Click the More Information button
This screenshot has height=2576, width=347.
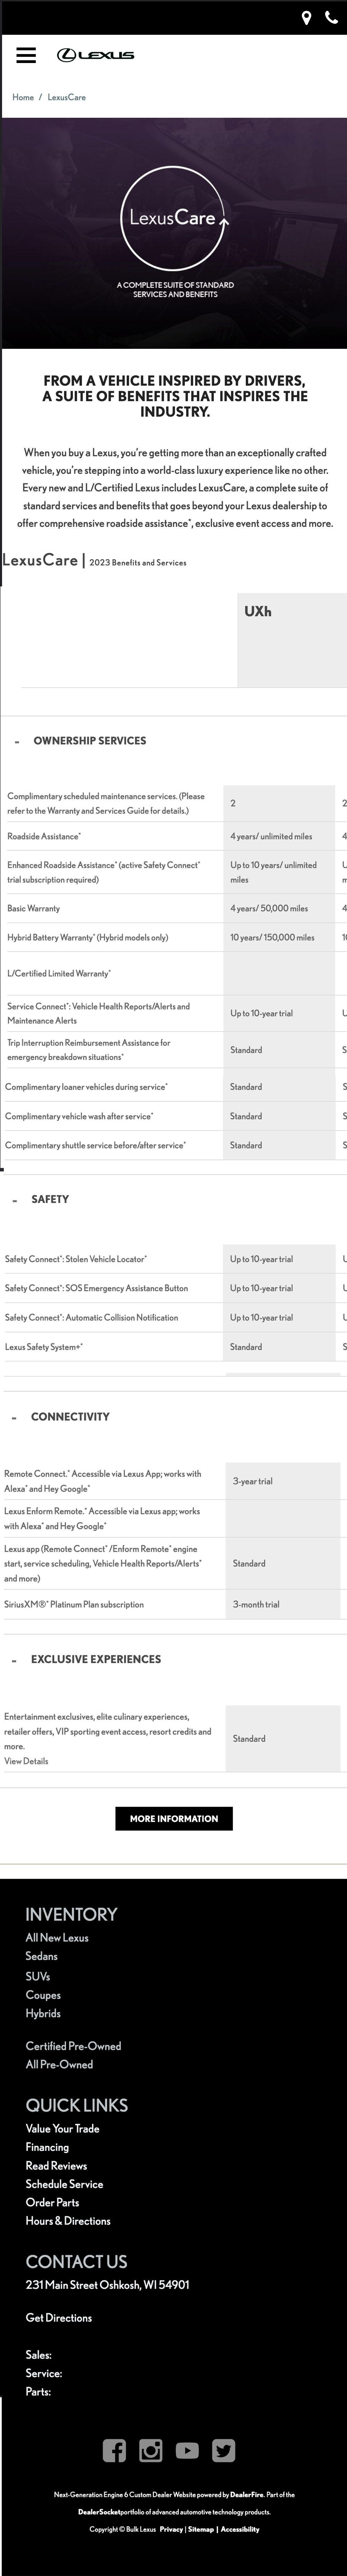coord(174,1818)
